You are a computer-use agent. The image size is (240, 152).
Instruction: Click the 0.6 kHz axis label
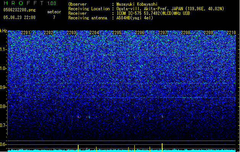pos(3,144)
